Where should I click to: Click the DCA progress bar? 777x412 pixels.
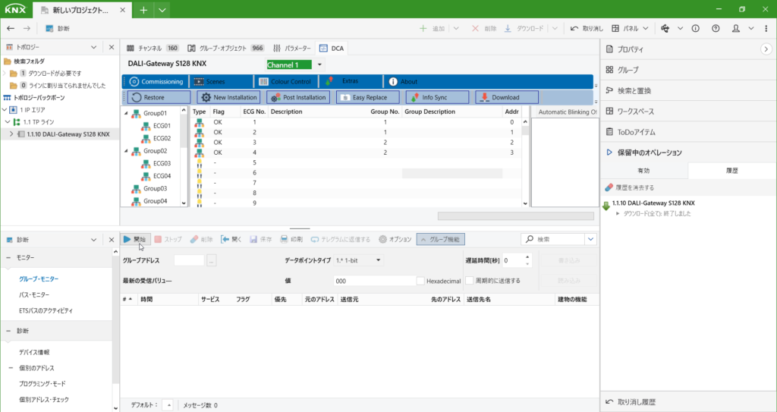pos(515,216)
